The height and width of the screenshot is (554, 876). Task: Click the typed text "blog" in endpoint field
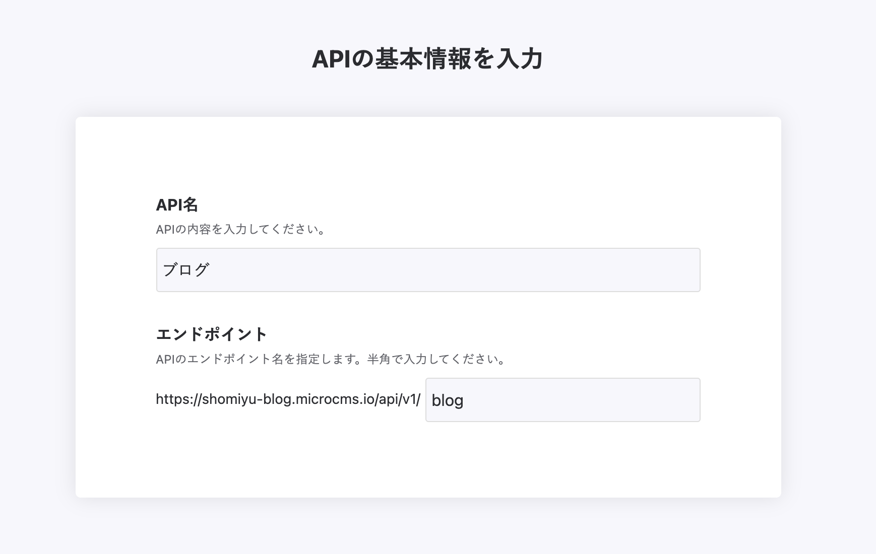click(448, 400)
